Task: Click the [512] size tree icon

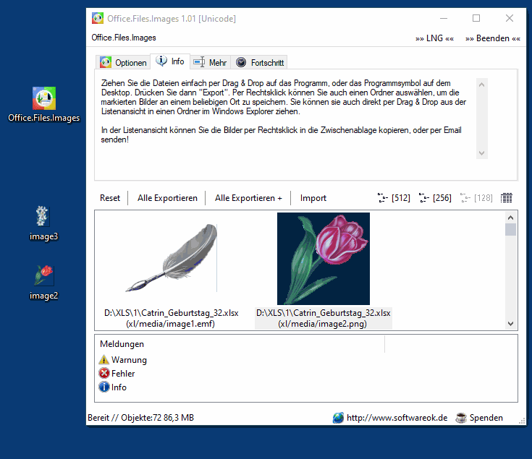Action: tap(382, 198)
